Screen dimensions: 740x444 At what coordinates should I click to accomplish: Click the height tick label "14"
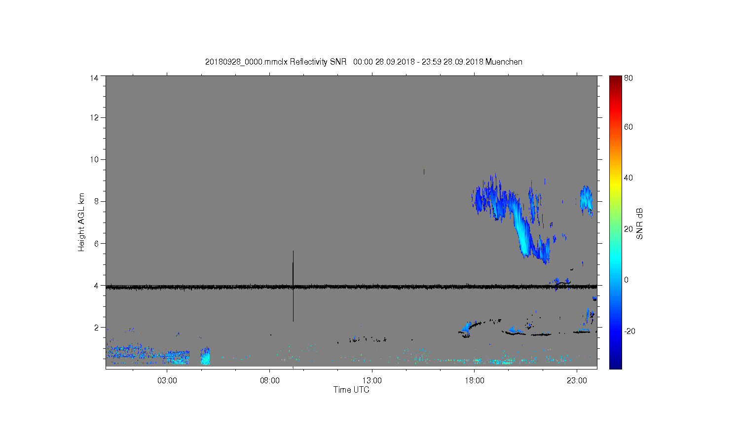point(94,78)
